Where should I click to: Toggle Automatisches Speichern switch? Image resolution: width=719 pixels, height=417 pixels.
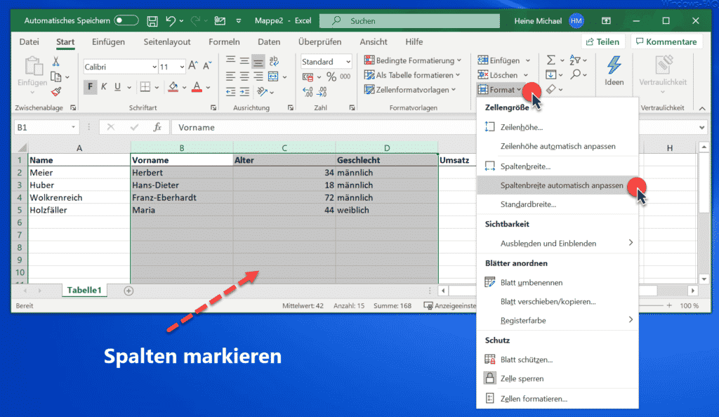click(x=126, y=20)
